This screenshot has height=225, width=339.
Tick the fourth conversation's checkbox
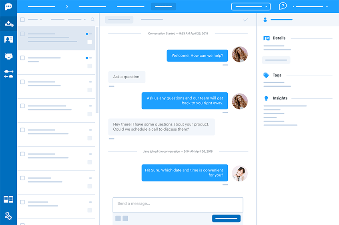click(x=22, y=106)
